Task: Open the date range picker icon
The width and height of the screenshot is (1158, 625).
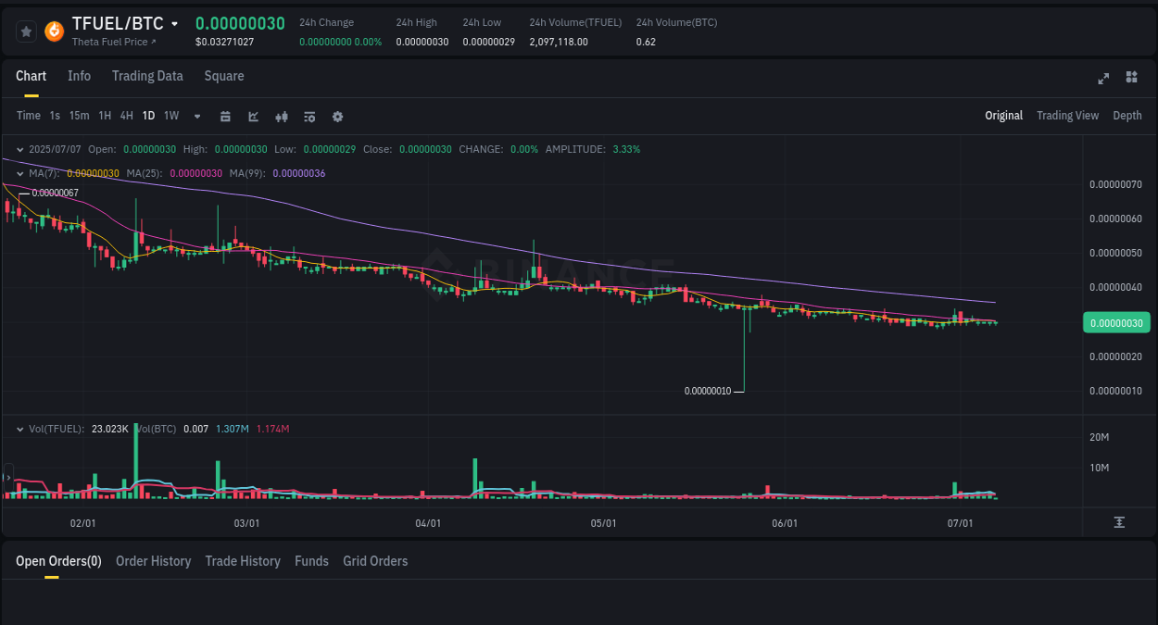Action: [x=225, y=116]
